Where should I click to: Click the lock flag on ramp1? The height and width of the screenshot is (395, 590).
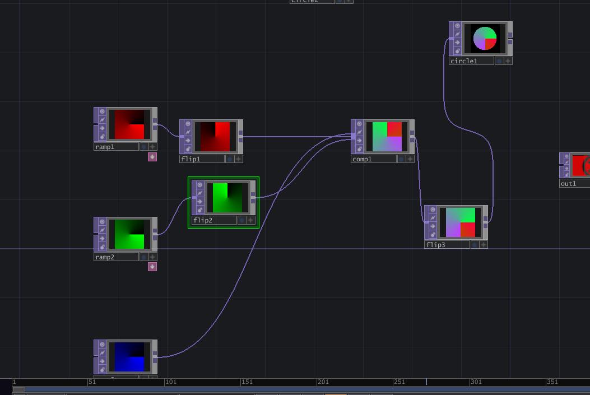click(x=102, y=136)
